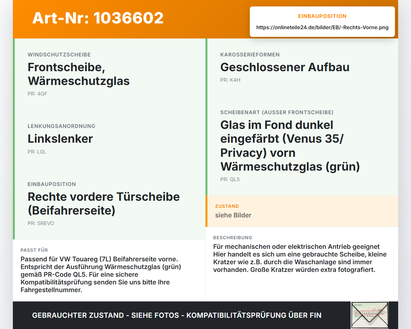This screenshot has height=329, width=411.
Task: Click the GEBRAUCHTER ZUSTAND footer banner text
Action: coord(177,315)
